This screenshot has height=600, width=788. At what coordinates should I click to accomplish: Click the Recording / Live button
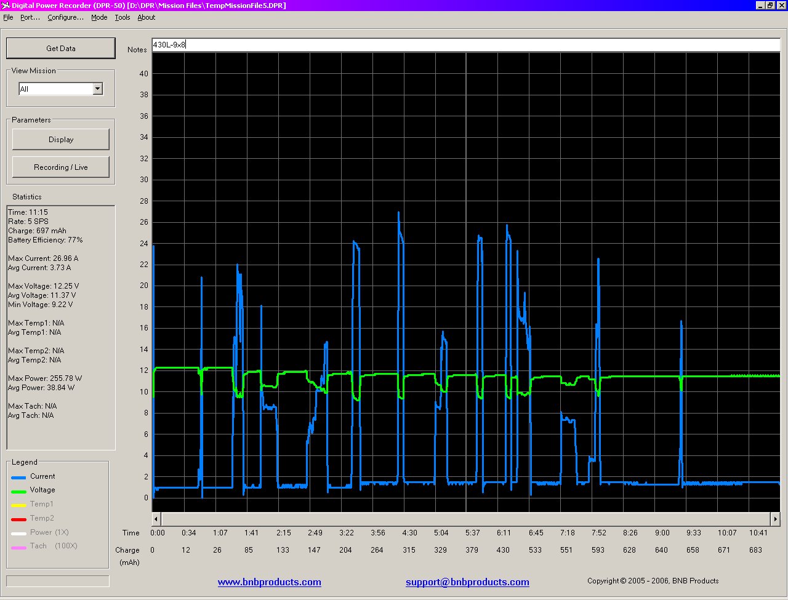(61, 167)
